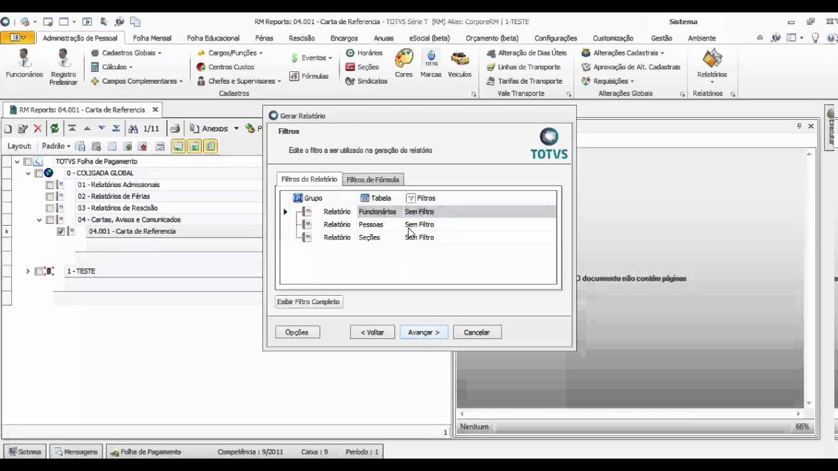
Task: Open the Configurações ribbon tab
Action: (x=556, y=38)
